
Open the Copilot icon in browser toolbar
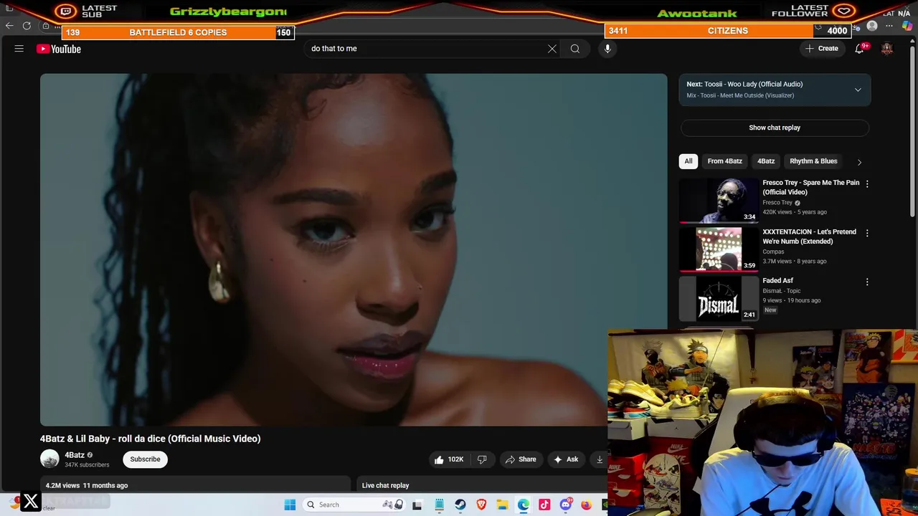click(x=907, y=26)
